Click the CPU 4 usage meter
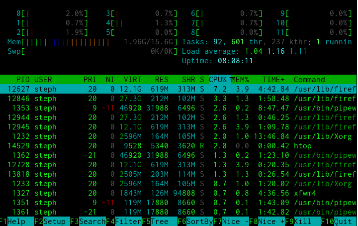Screen dimensions: 358x226 (x=142, y=23)
